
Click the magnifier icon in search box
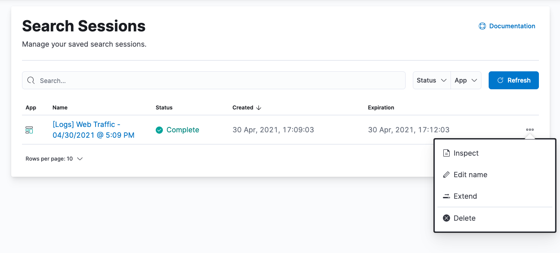pyautogui.click(x=31, y=81)
